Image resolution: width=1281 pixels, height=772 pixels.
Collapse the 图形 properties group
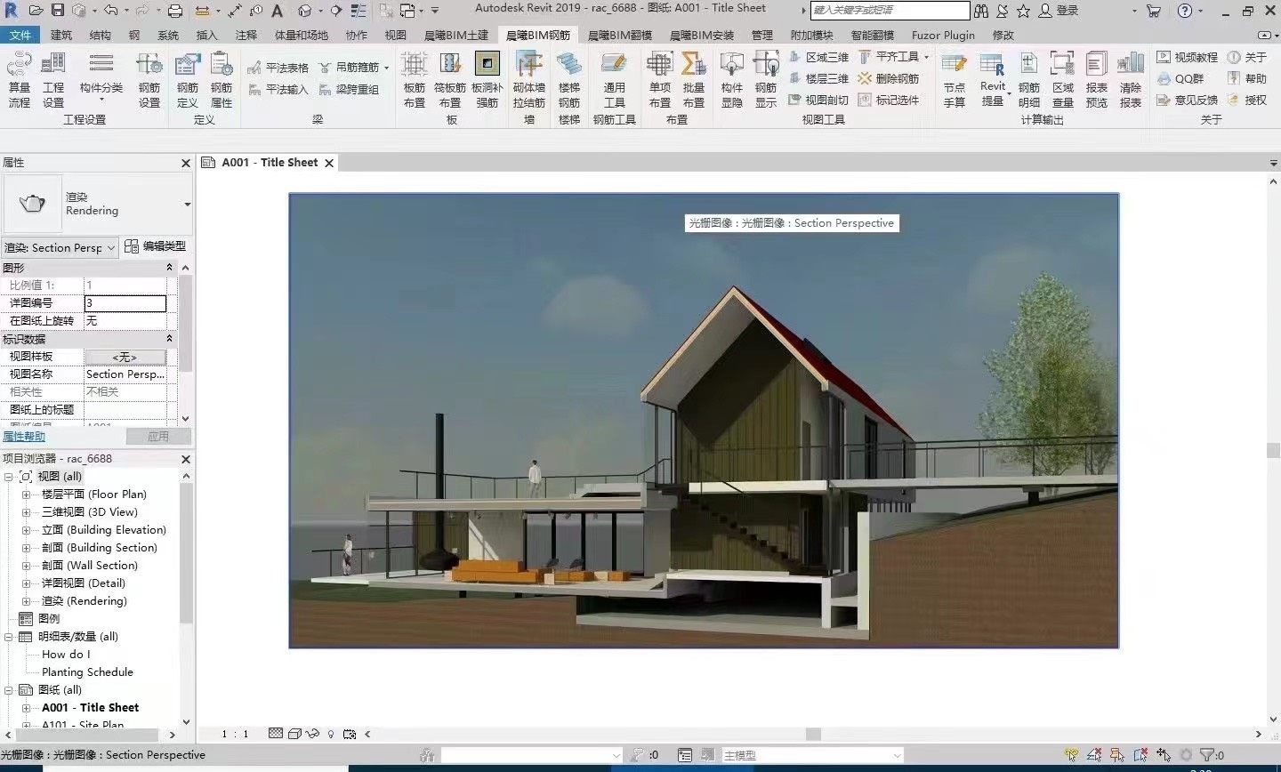[169, 268]
